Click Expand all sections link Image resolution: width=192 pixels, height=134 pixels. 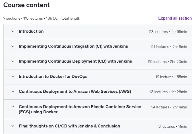(x=175, y=18)
